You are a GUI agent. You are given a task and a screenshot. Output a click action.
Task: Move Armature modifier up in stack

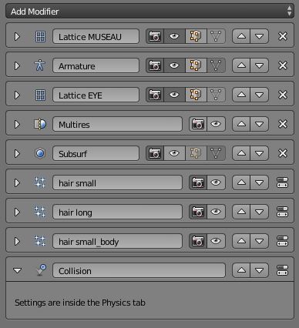coord(241,65)
